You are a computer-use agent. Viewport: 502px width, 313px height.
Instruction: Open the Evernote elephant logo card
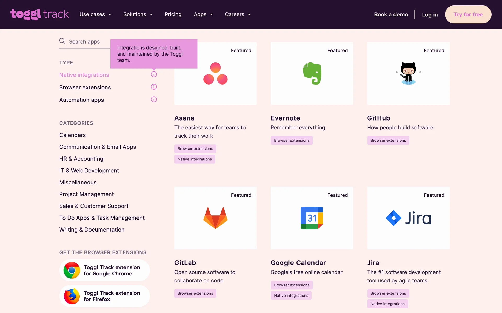pyautogui.click(x=312, y=73)
